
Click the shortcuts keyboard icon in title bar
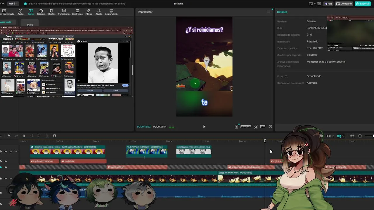(319, 4)
